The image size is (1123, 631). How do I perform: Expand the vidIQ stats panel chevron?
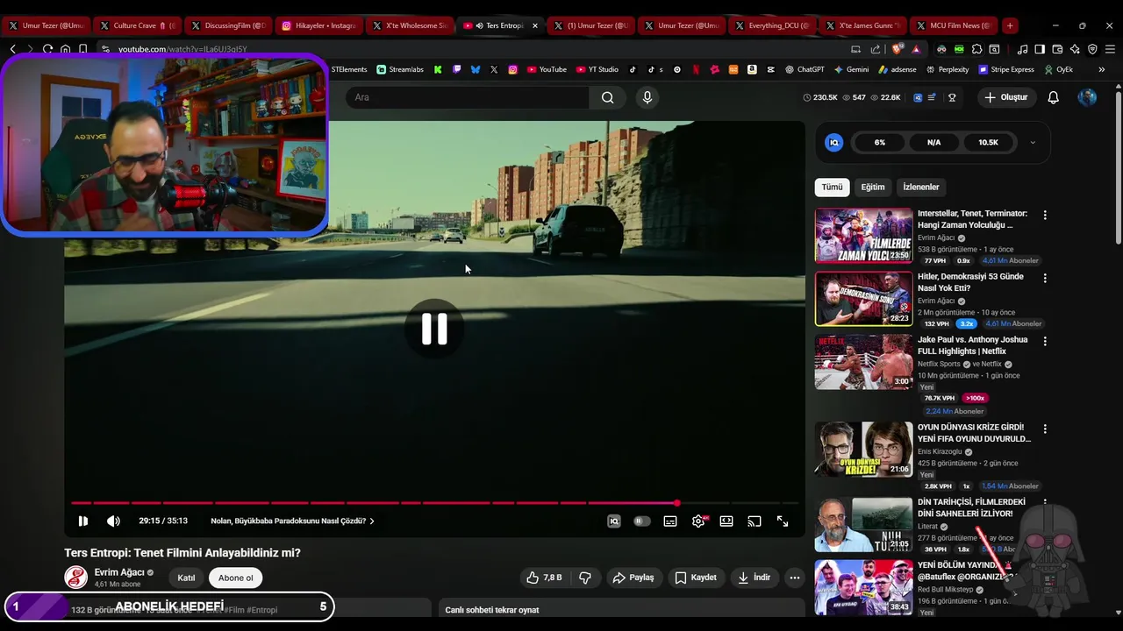(1032, 142)
